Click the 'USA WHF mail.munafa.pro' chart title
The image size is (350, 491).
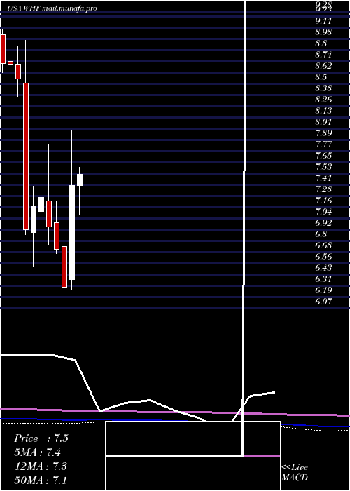[52, 8]
